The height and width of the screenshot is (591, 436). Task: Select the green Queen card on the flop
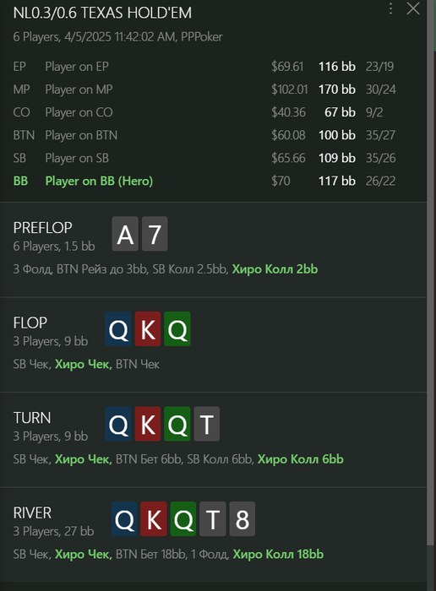click(177, 328)
